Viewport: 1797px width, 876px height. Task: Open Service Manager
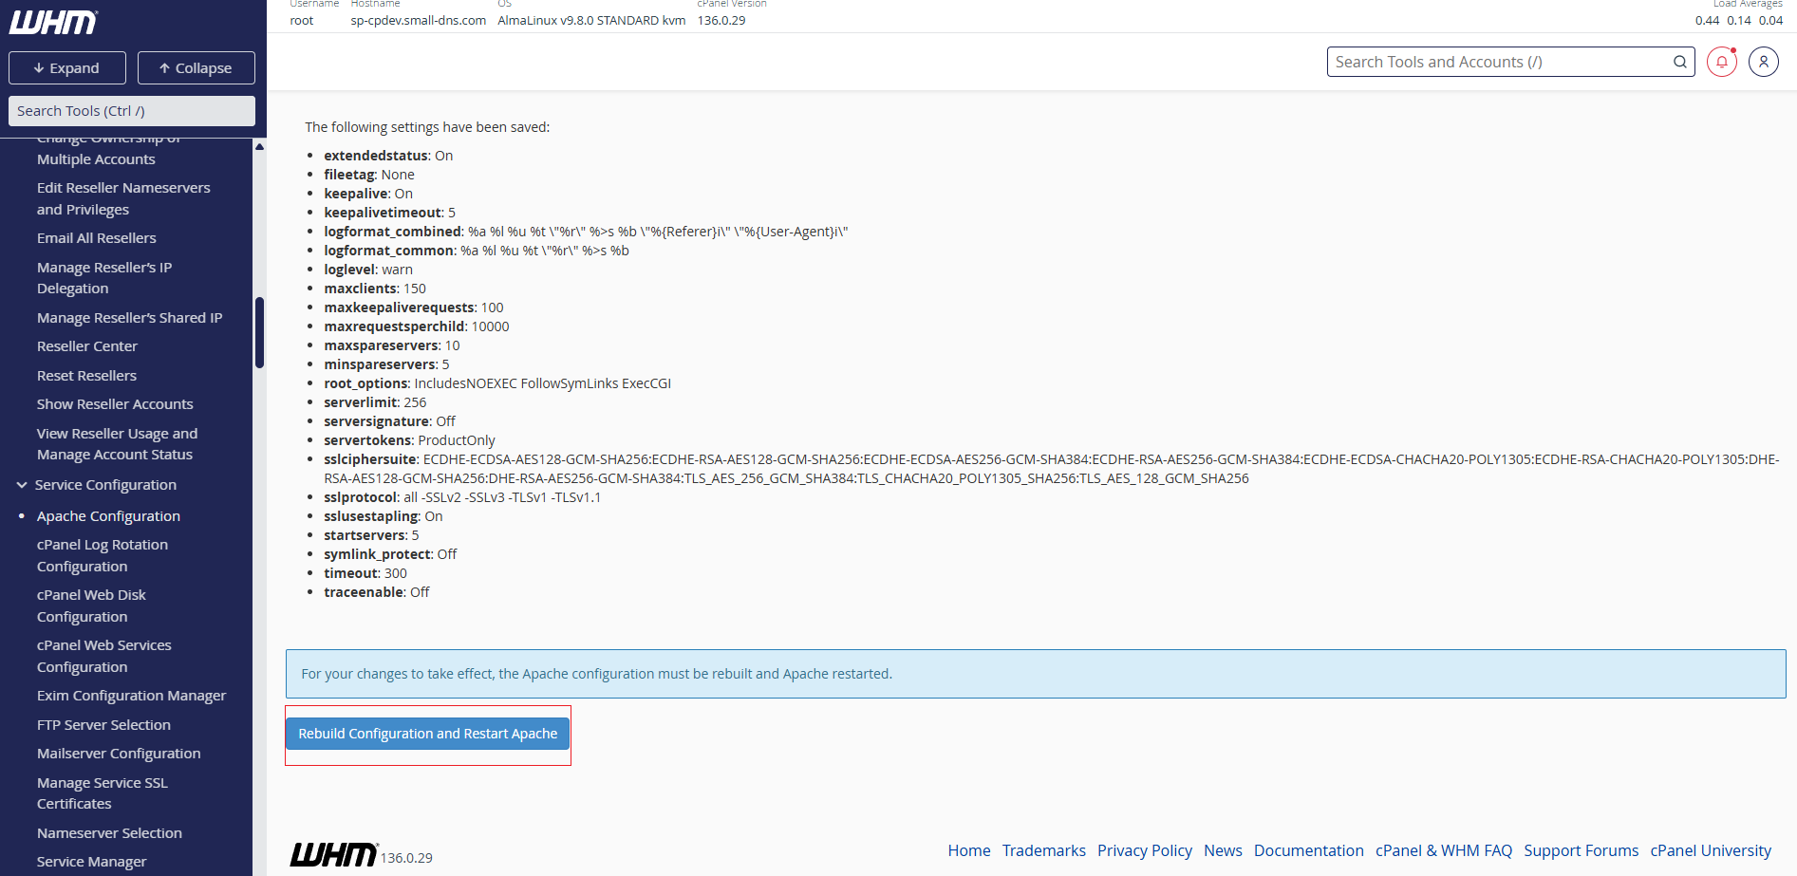coord(91,862)
